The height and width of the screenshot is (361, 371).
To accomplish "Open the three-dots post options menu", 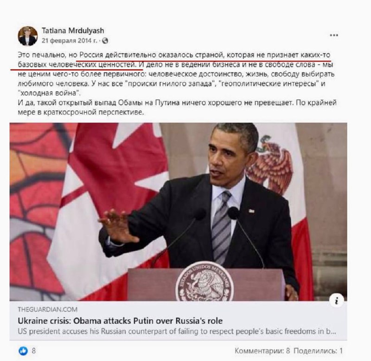I will coord(333,35).
